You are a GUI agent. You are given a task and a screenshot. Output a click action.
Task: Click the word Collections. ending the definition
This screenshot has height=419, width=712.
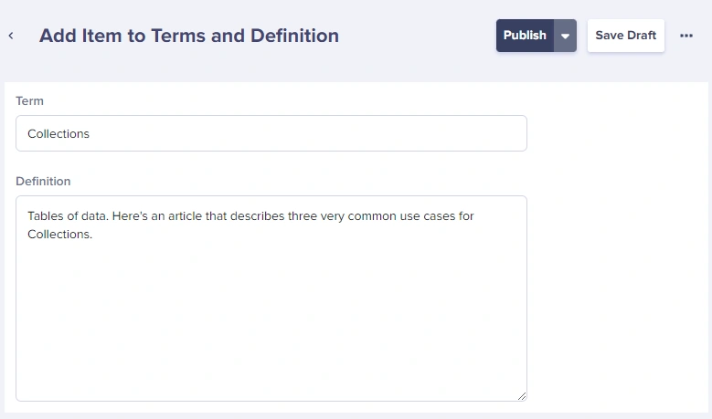[x=60, y=234]
